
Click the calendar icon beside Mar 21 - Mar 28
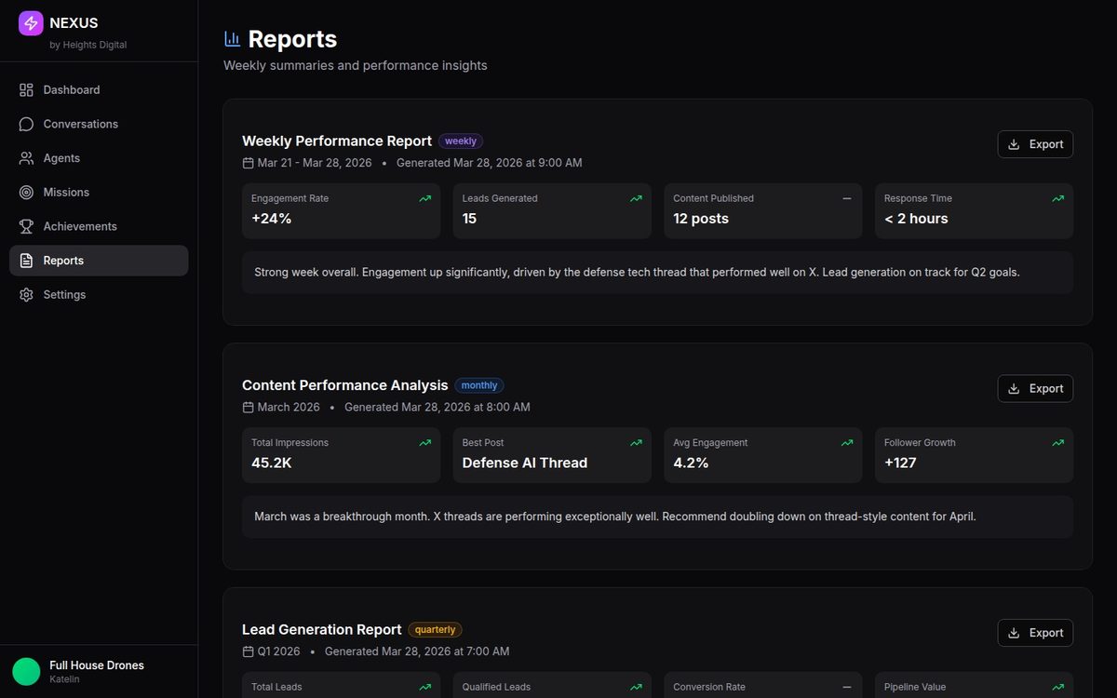click(x=248, y=163)
